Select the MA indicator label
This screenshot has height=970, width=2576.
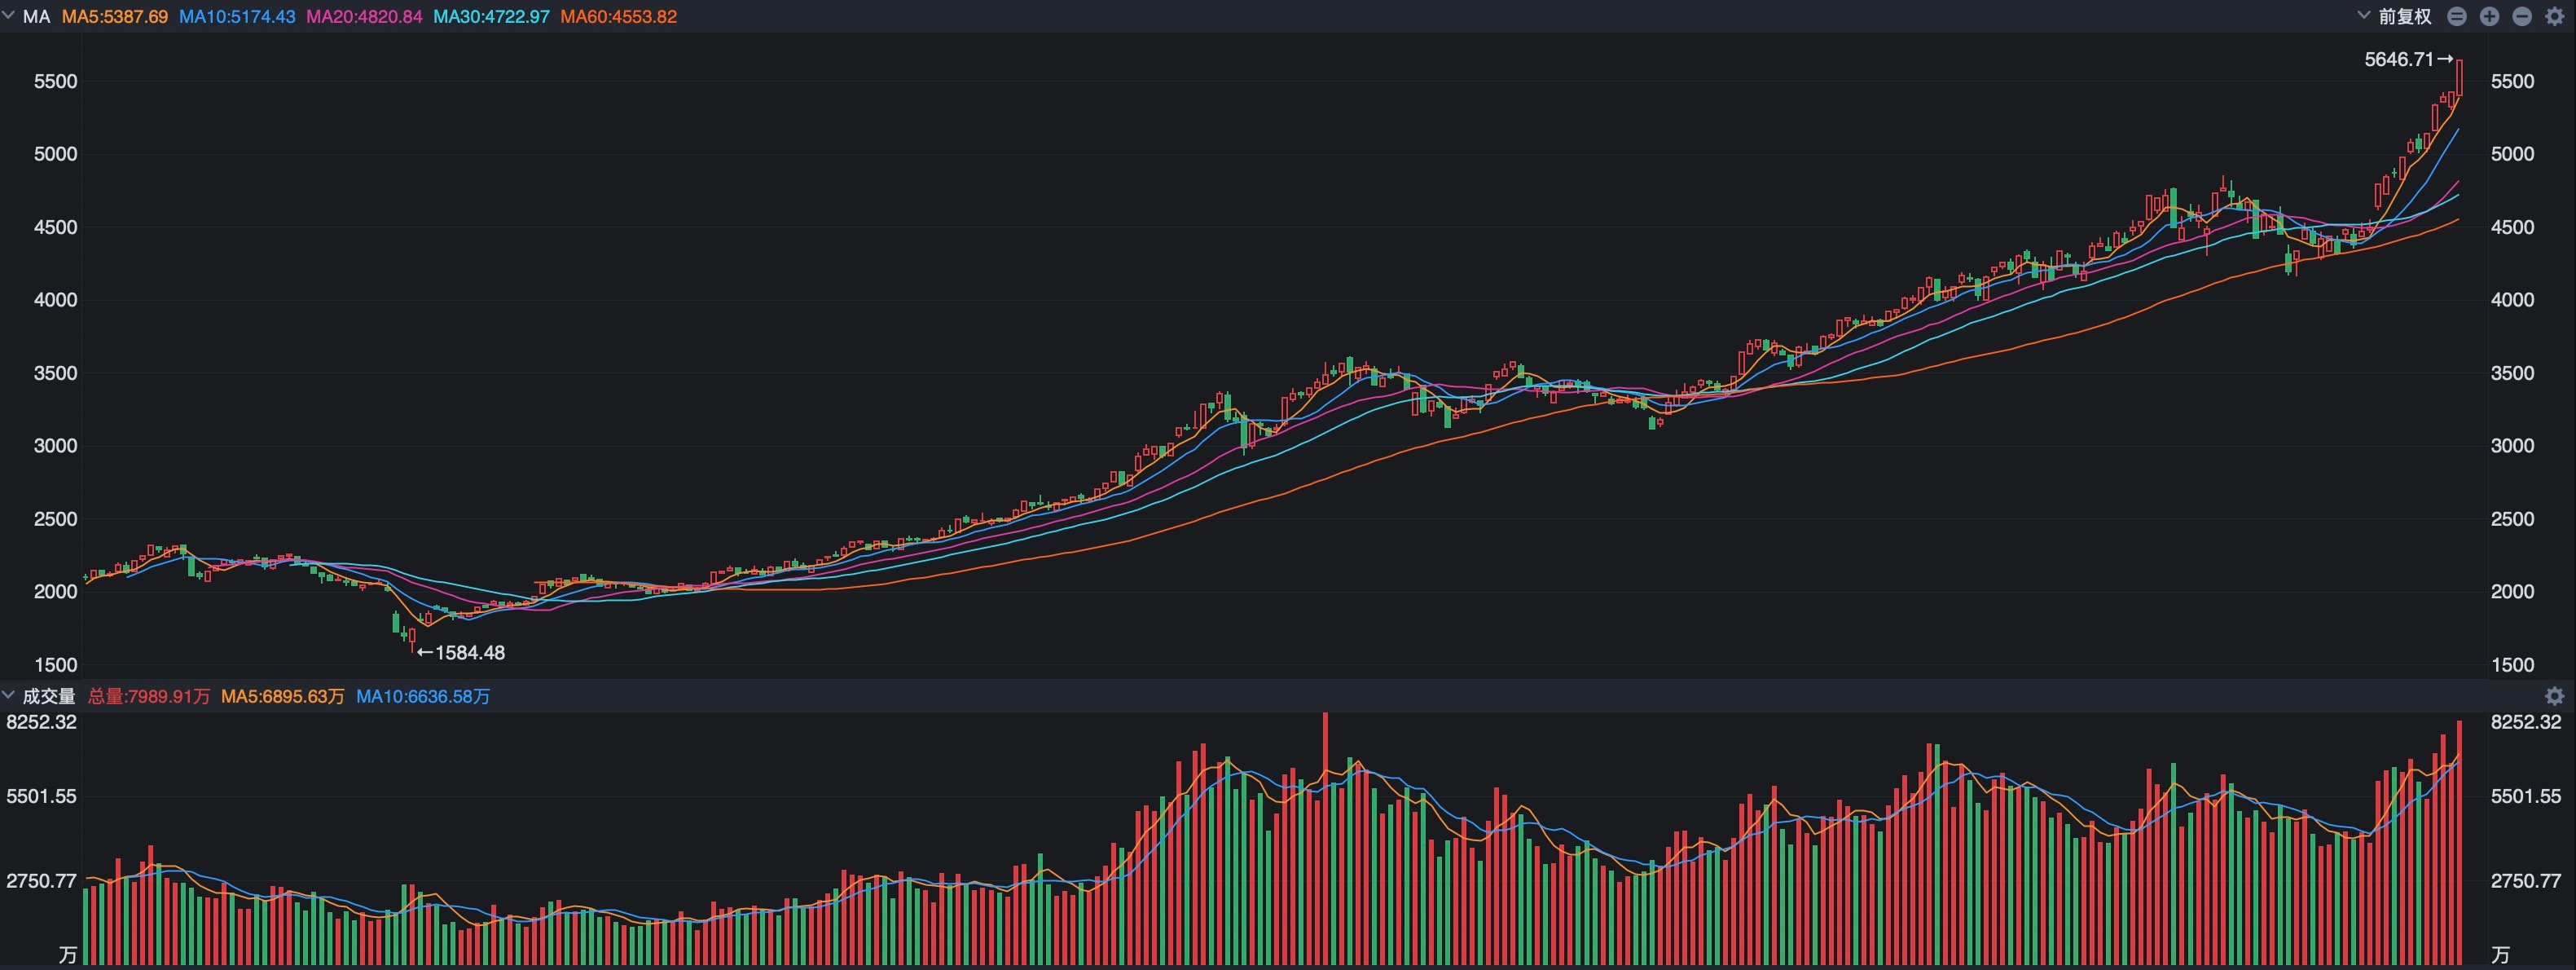pos(36,16)
